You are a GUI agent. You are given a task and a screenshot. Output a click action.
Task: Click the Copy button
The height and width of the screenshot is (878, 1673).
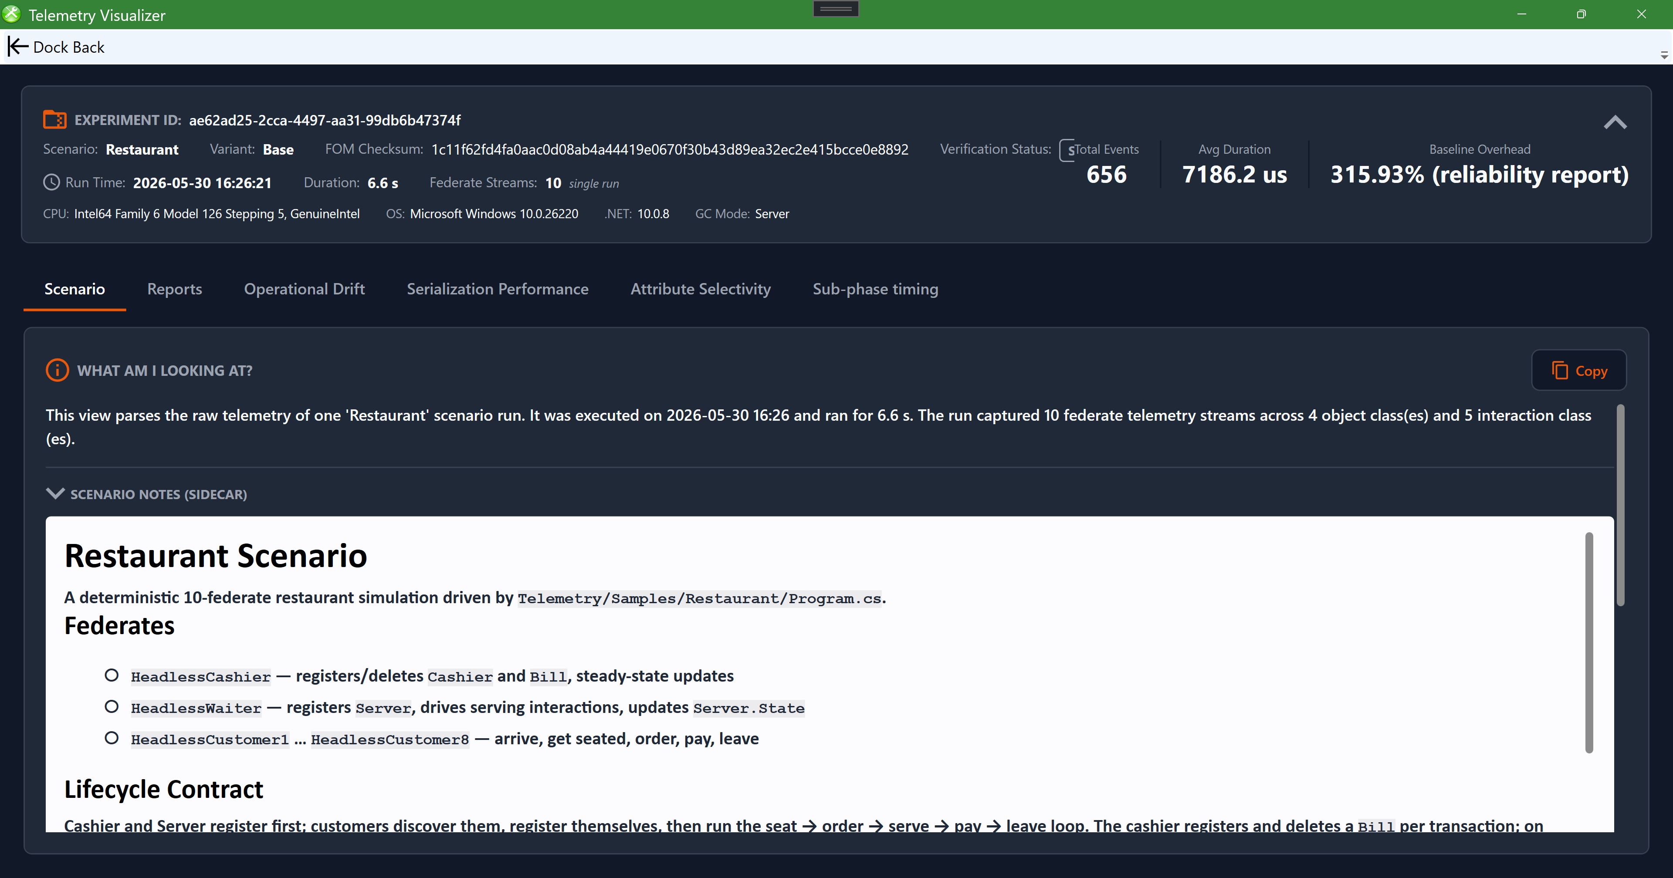[1579, 370]
